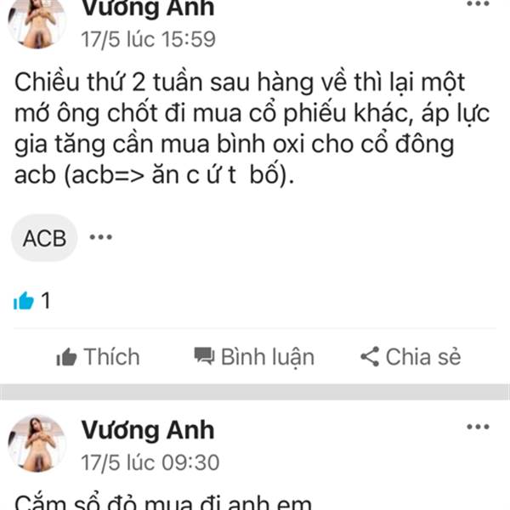Open profile avatar on the 09:30 post
Viewport: 510px width, 510px height.
pos(37,444)
